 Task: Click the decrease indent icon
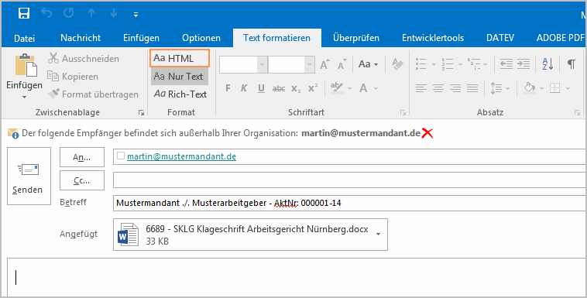coord(506,64)
